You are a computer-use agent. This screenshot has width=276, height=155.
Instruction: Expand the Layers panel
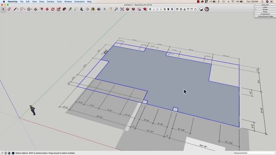[x=265, y=7]
